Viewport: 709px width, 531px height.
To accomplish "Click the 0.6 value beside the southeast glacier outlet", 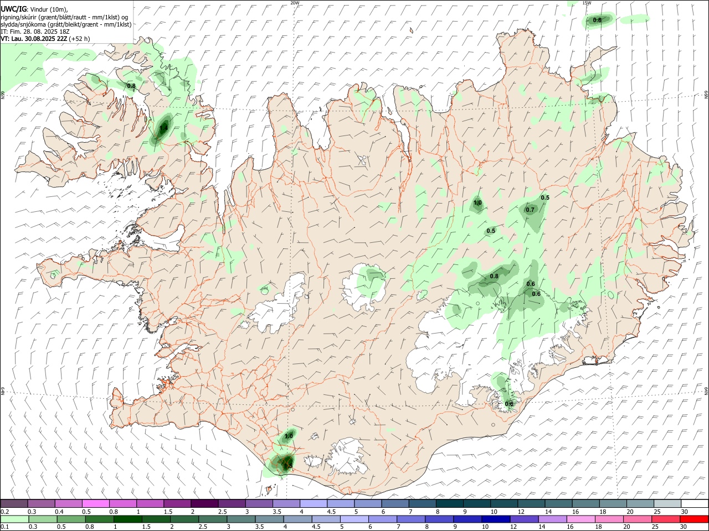I will pyautogui.click(x=509, y=404).
